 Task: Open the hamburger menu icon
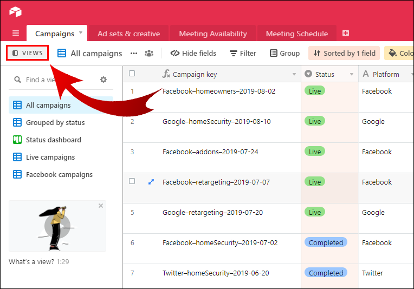15,34
